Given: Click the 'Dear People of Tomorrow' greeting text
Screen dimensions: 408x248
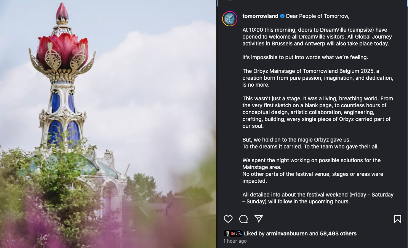Looking at the screenshot, I should pyautogui.click(x=317, y=16).
